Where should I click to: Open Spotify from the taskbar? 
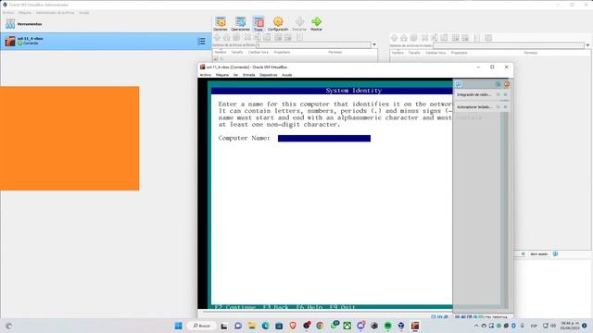pyautogui.click(x=387, y=326)
